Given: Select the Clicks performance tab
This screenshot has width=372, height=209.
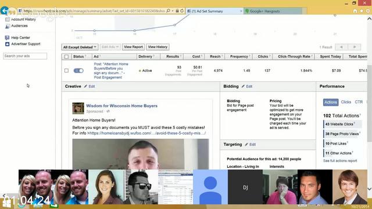Looking at the screenshot, I should tap(346, 102).
